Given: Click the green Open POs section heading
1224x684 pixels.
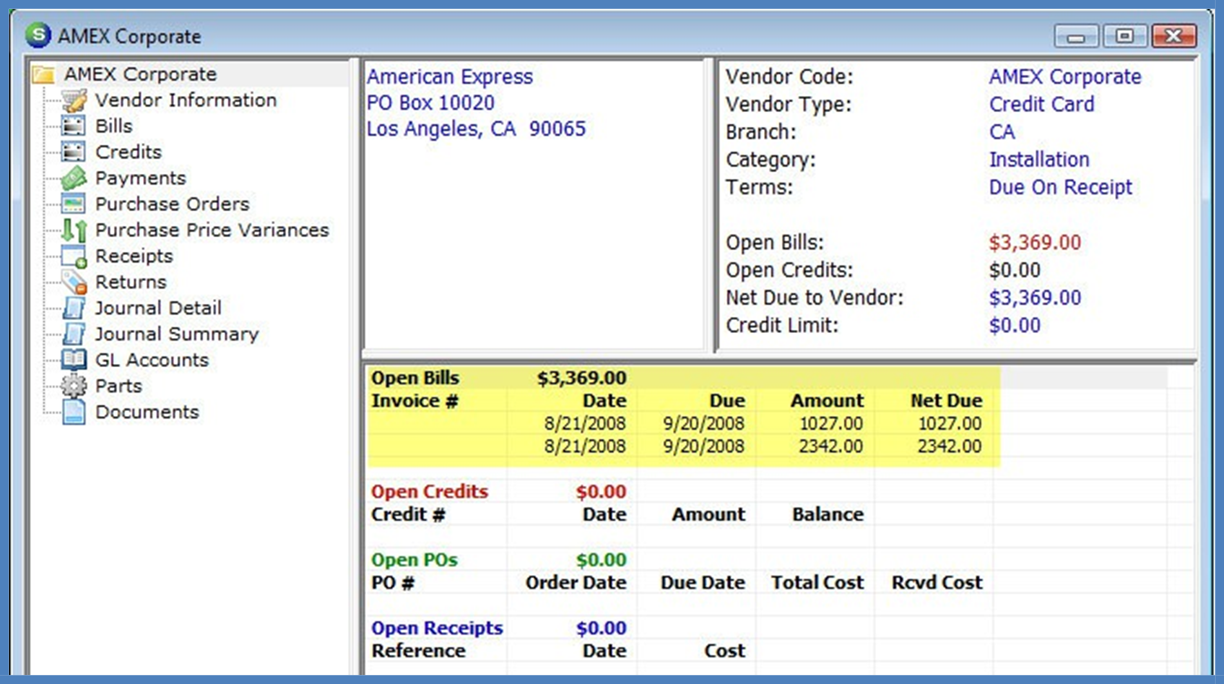Looking at the screenshot, I should point(414,560).
